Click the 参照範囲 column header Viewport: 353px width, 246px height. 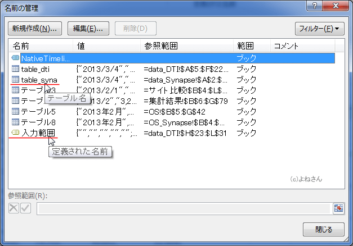click(187, 46)
